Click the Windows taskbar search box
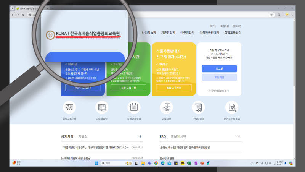Viewport: 305px width, 172px height. [x=116, y=163]
